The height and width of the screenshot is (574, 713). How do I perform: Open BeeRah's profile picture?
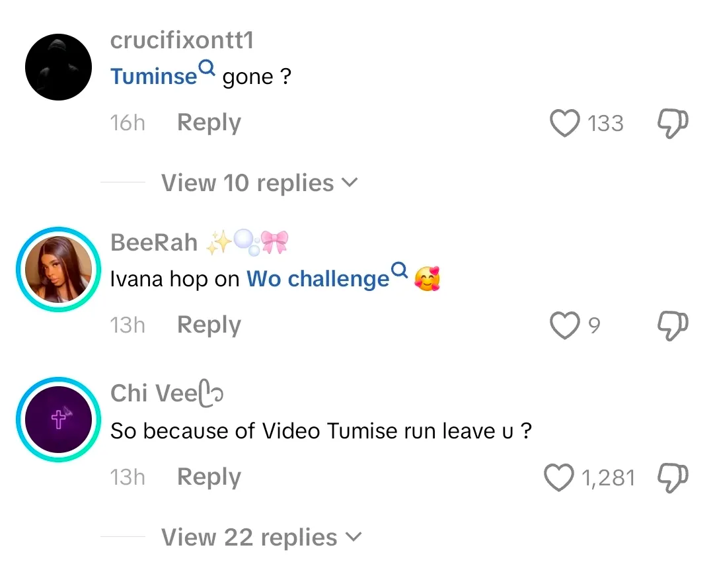click(x=58, y=269)
